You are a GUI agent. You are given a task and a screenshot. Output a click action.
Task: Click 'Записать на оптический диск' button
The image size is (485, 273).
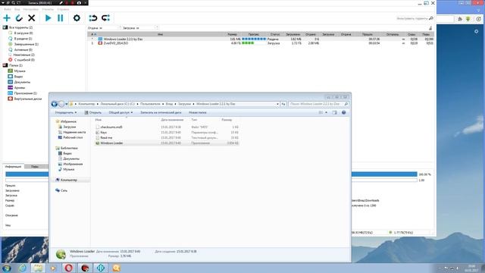coord(161,113)
